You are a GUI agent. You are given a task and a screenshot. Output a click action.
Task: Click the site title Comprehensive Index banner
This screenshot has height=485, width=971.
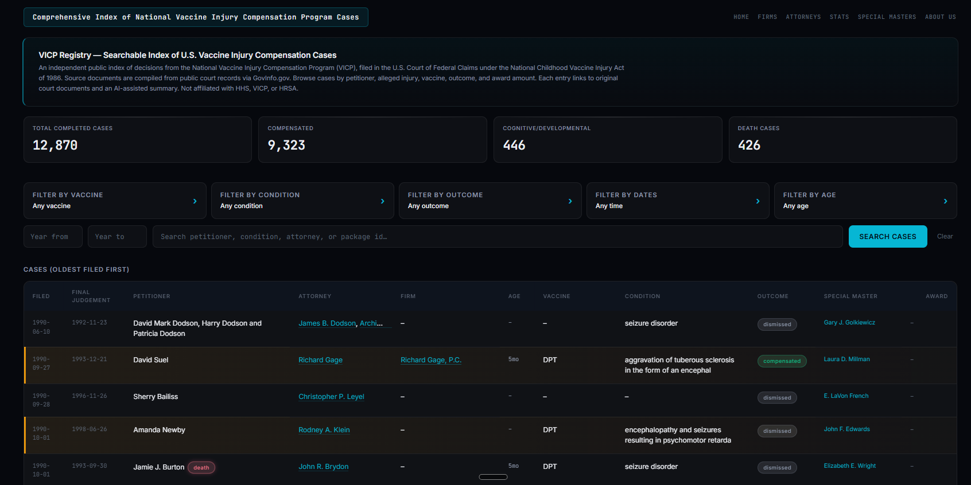(x=196, y=17)
